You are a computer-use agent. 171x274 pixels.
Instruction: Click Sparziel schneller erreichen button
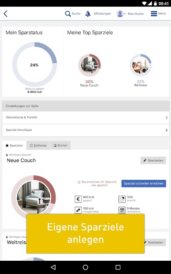tap(144, 183)
